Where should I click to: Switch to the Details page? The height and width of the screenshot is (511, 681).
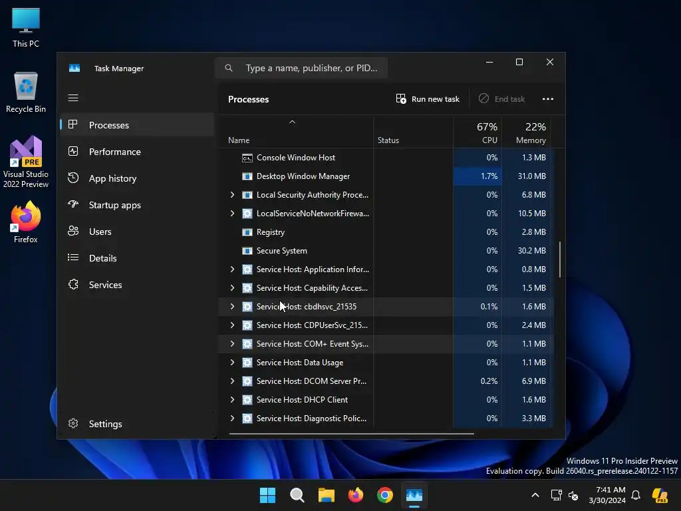[137, 258]
